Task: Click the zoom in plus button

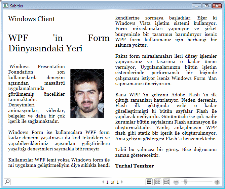Action: tap(217, 182)
